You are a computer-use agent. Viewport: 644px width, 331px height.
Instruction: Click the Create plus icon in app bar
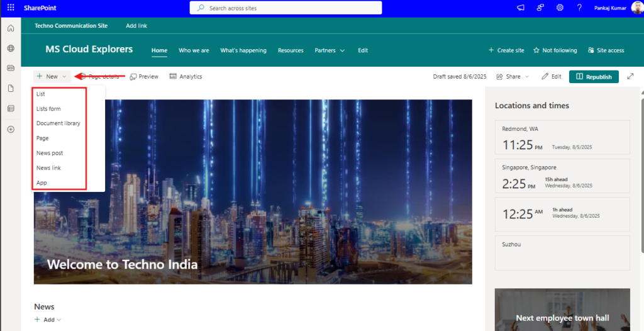click(11, 130)
